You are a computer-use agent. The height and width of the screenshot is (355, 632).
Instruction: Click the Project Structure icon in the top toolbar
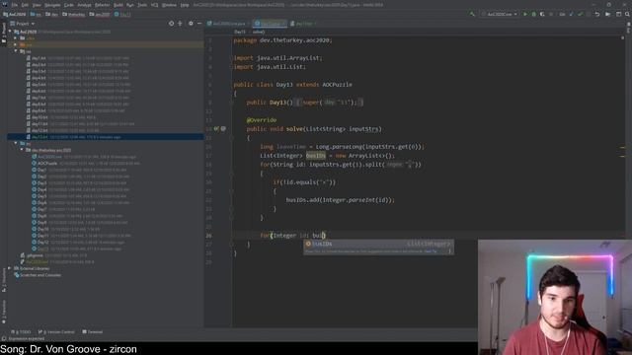point(608,14)
